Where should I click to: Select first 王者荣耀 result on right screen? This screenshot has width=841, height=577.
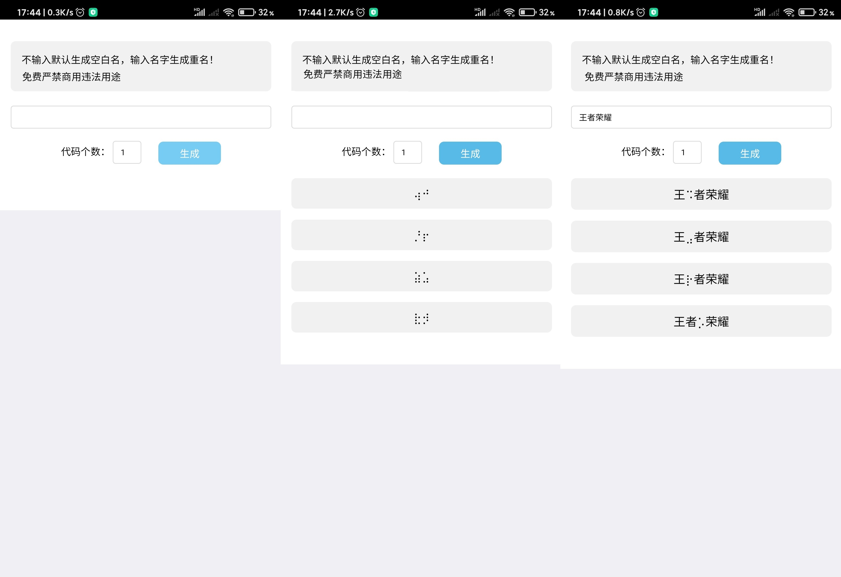coord(701,194)
